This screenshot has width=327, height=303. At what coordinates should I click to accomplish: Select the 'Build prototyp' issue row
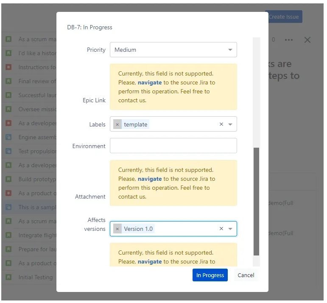(x=29, y=179)
